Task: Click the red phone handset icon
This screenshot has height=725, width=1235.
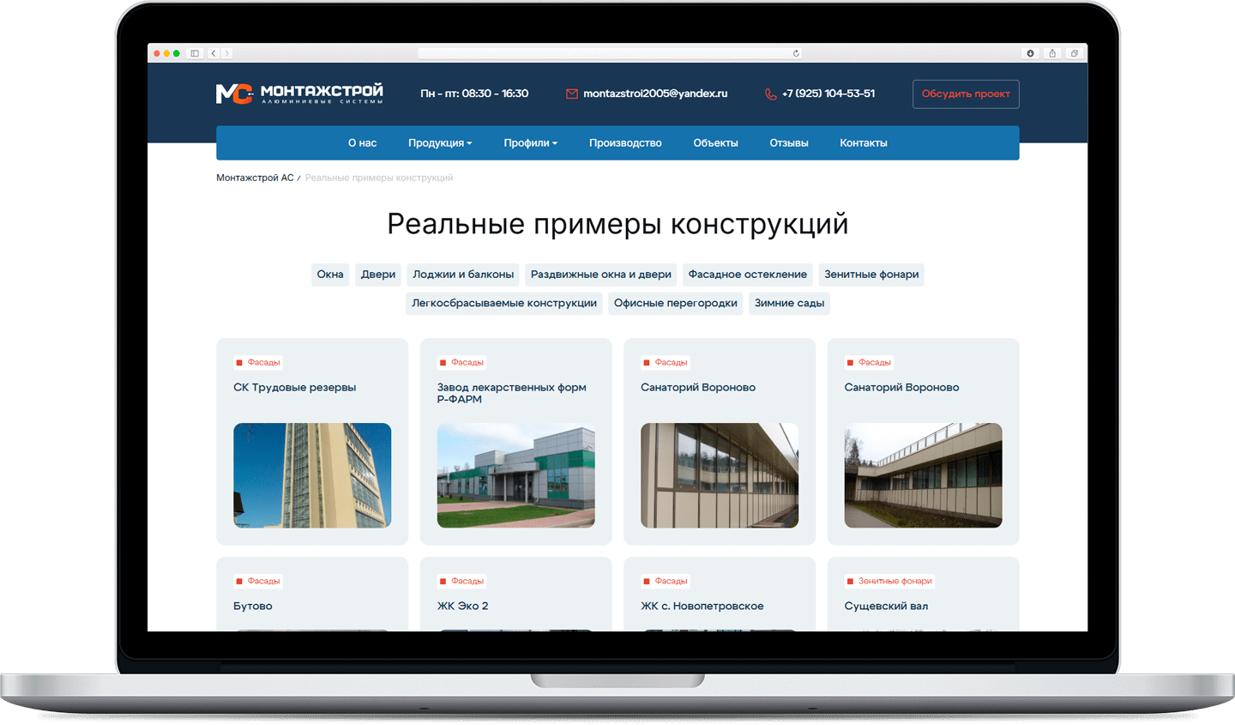Action: [770, 94]
